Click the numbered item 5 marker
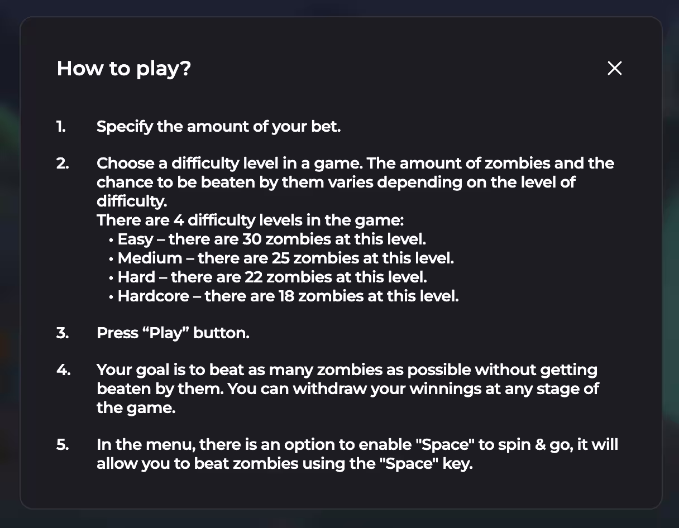The width and height of the screenshot is (679, 528). (61, 444)
